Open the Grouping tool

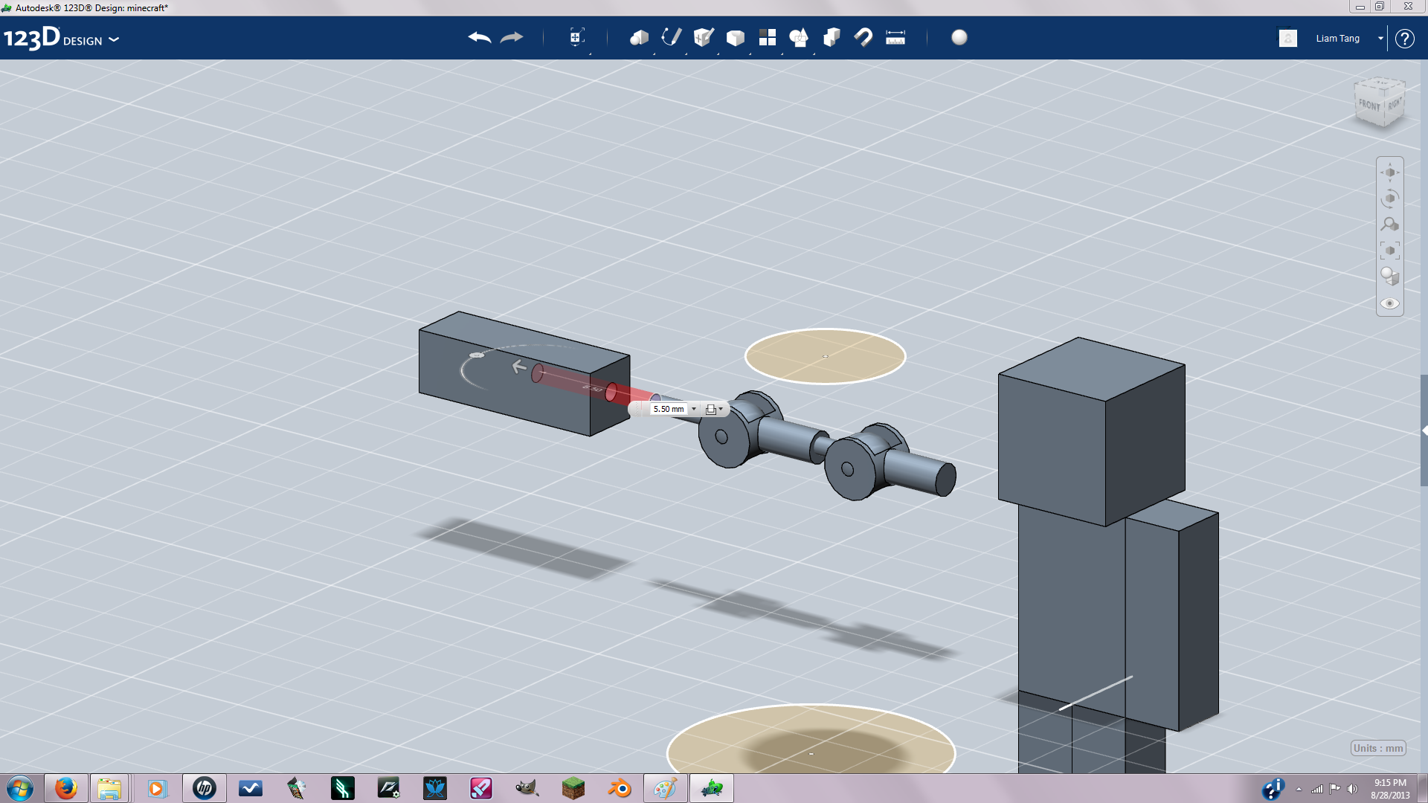pos(799,37)
